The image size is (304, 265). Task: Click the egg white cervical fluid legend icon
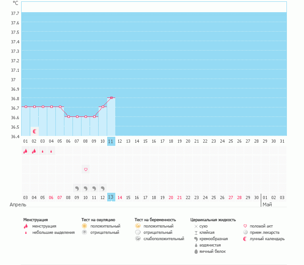pos(196,251)
